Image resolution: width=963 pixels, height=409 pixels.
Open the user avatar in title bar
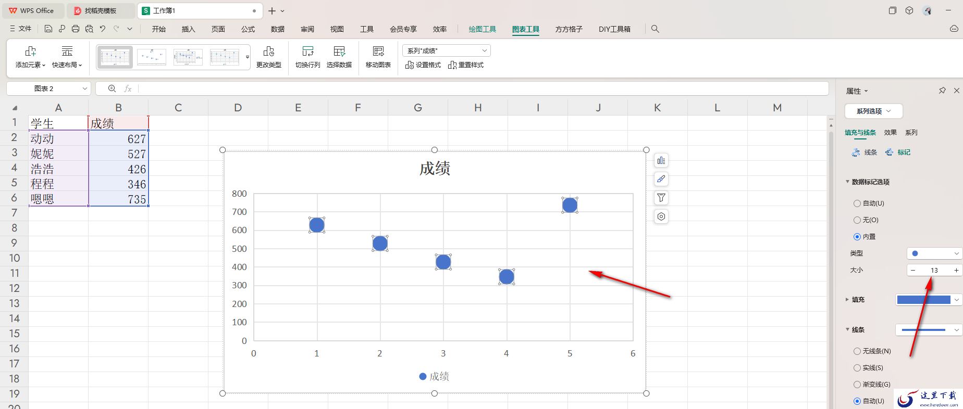927,10
